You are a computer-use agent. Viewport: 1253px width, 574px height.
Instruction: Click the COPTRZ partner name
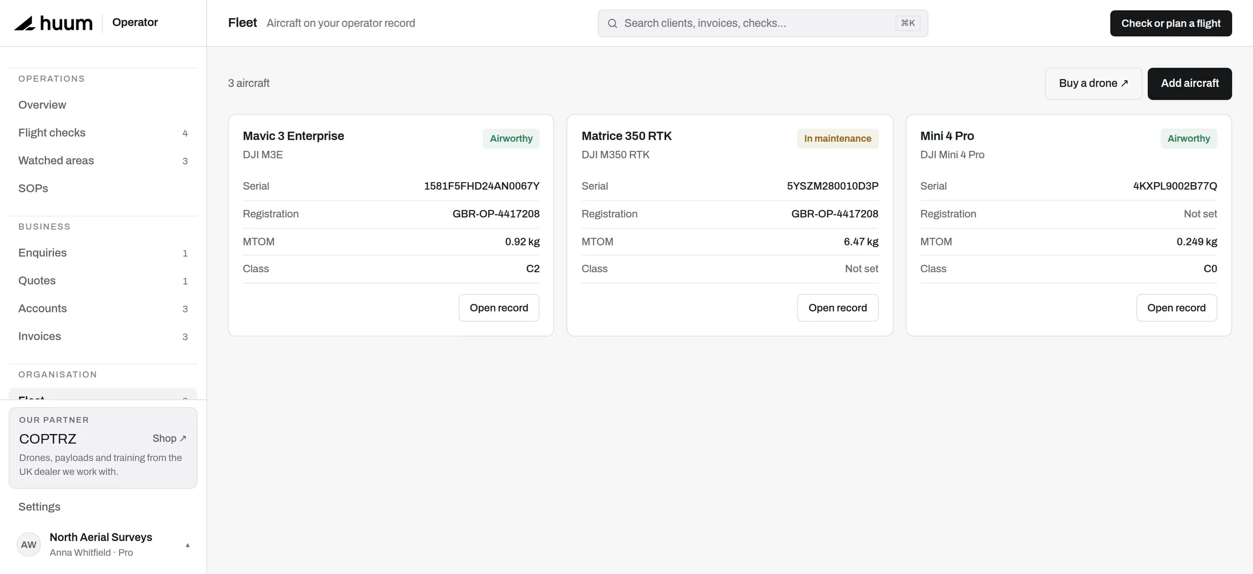click(48, 439)
